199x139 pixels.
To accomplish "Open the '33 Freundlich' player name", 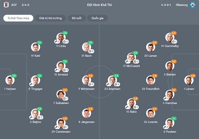I will click(151, 89).
